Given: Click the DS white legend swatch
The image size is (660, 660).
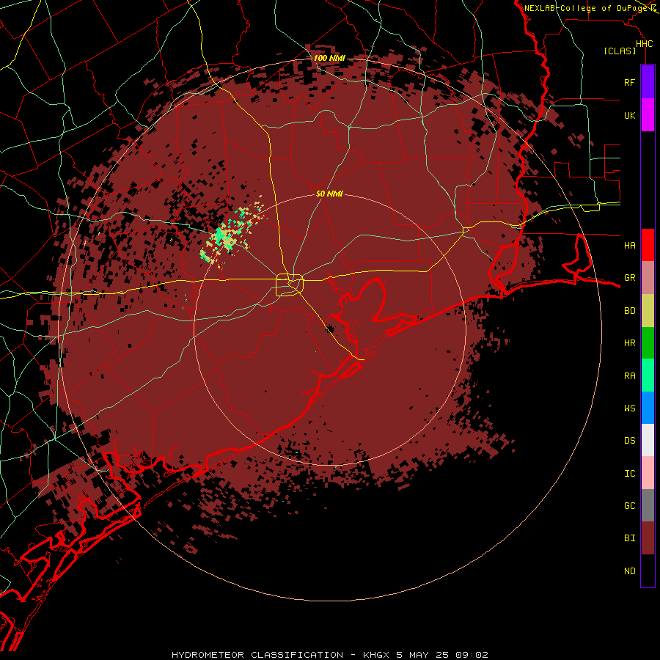Looking at the screenshot, I should coord(648,440).
